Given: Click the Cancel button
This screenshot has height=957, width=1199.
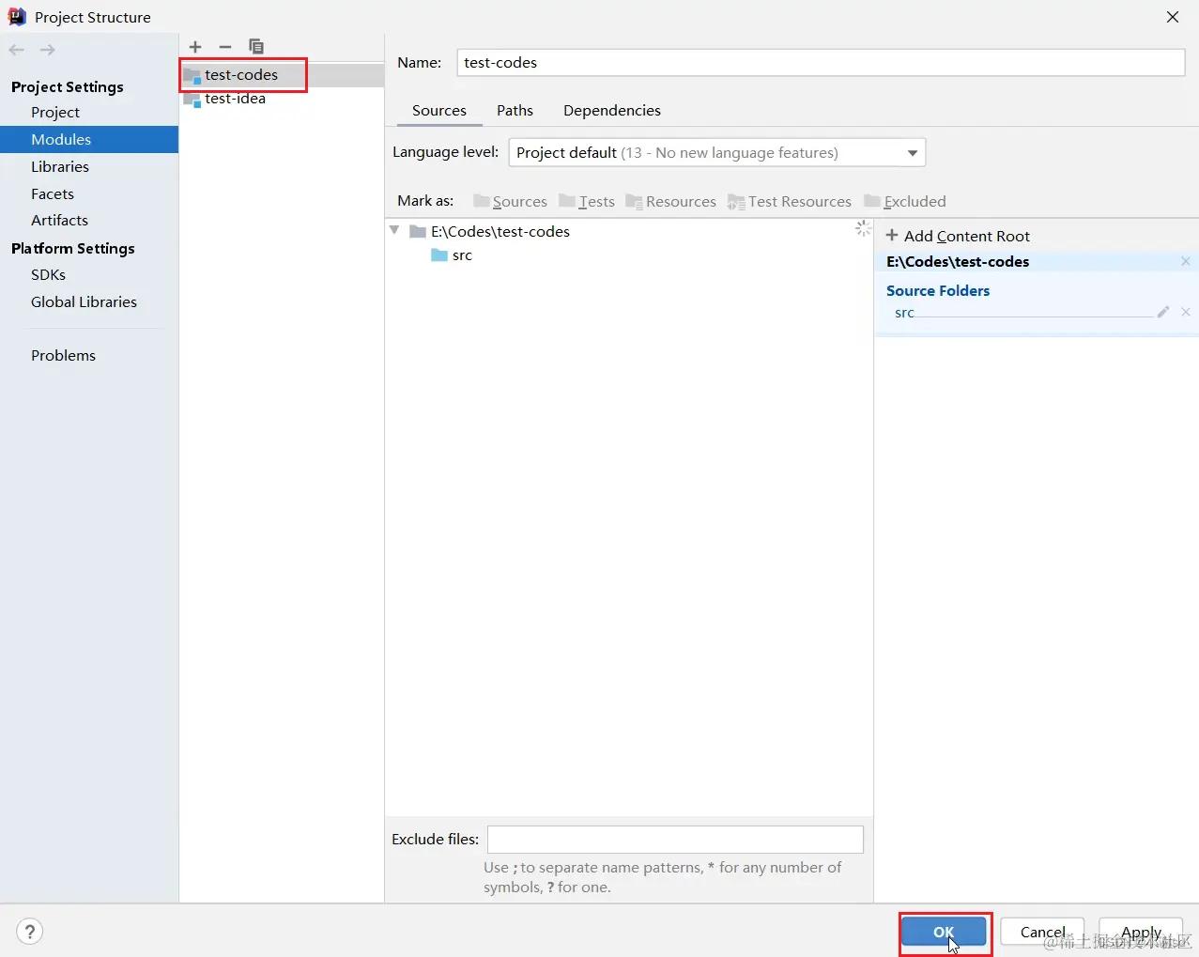Looking at the screenshot, I should (x=1042, y=932).
